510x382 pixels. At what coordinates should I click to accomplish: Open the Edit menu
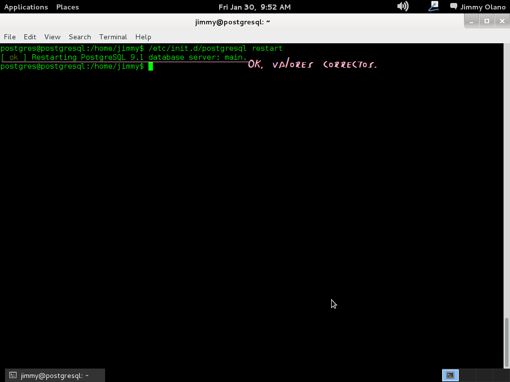point(30,37)
